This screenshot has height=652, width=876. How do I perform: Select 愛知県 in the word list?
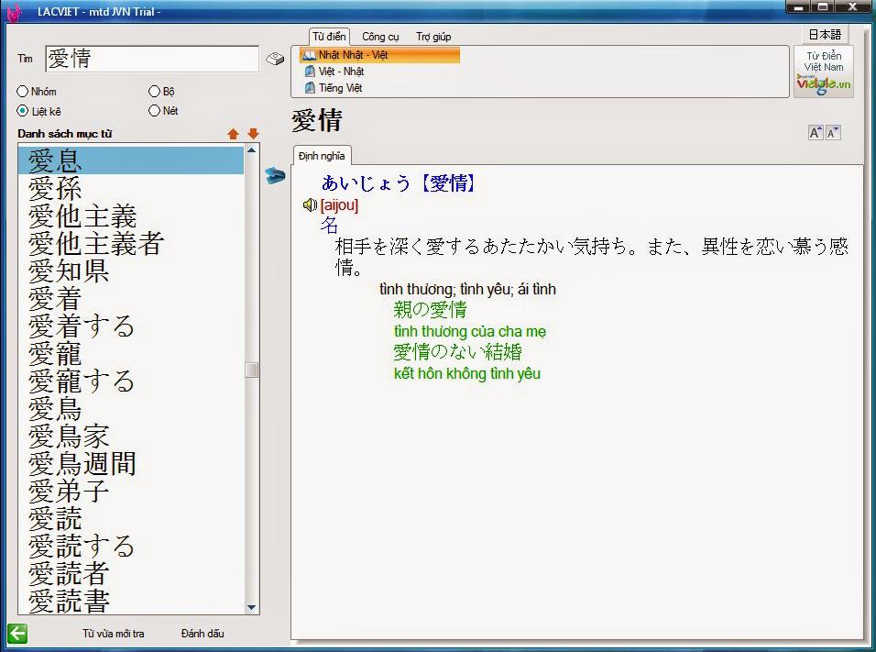(131, 271)
